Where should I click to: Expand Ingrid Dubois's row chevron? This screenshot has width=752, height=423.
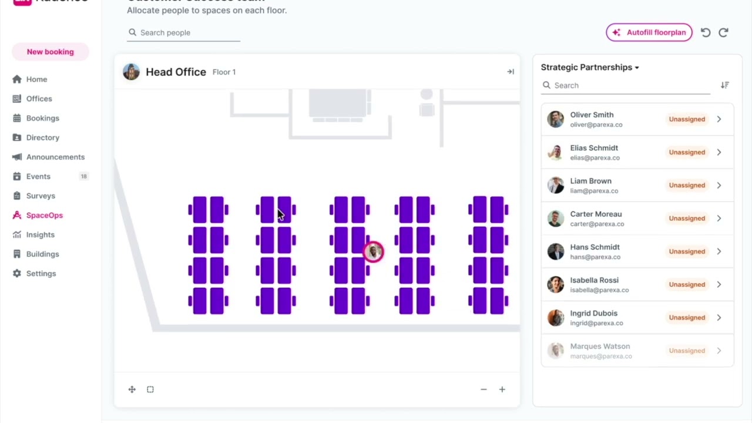(719, 317)
